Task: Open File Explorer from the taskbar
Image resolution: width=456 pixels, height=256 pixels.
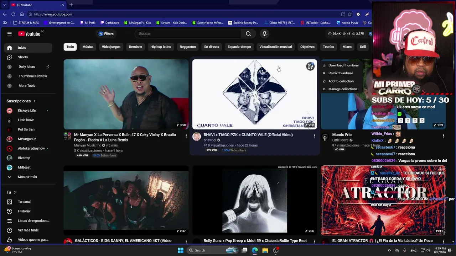Action: pos(265,250)
